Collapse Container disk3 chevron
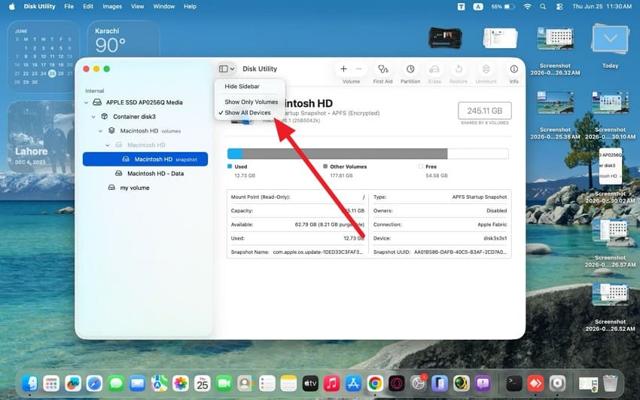This screenshot has width=640, height=400. point(93,117)
